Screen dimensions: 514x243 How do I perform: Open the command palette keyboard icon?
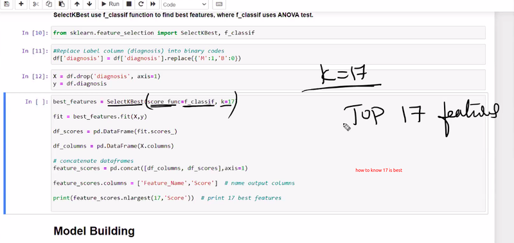click(x=219, y=4)
